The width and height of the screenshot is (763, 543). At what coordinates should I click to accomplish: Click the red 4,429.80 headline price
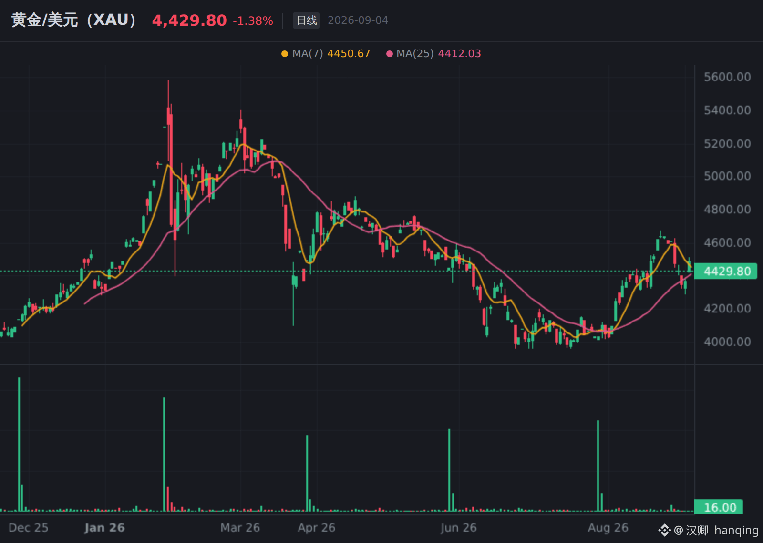(x=189, y=20)
